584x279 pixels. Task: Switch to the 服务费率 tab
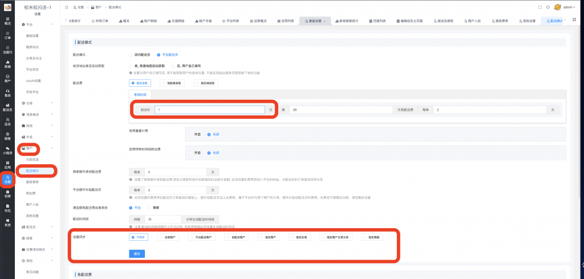pyautogui.click(x=500, y=21)
